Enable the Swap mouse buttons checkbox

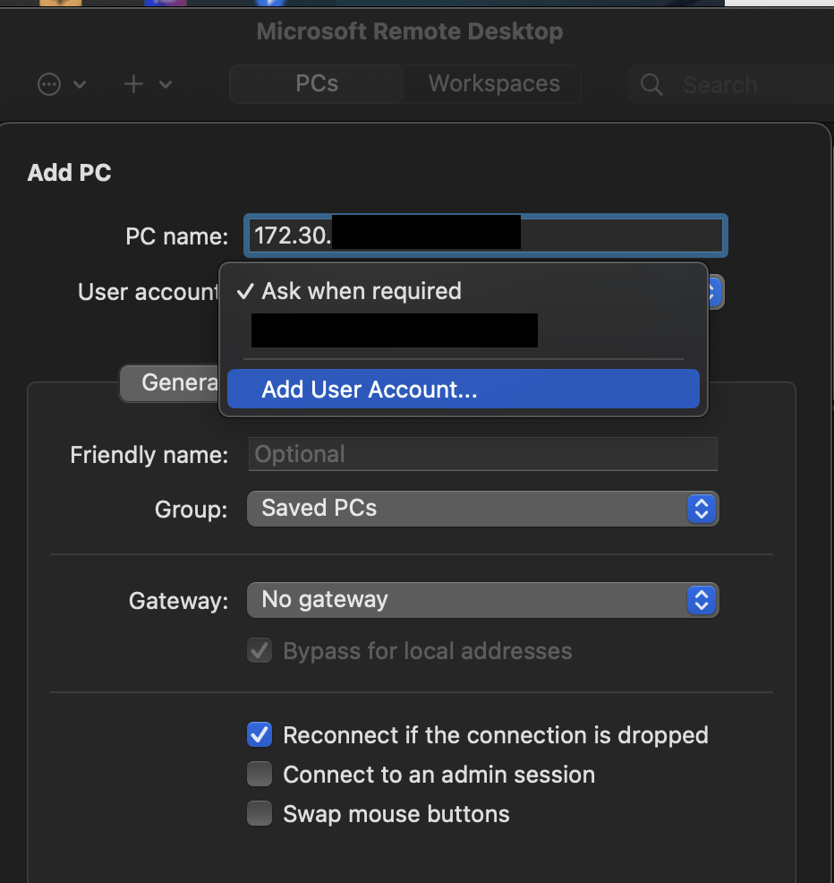[x=260, y=814]
